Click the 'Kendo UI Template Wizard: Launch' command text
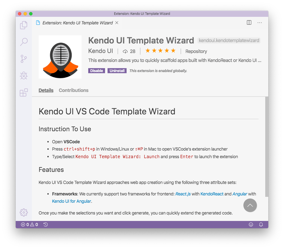 point(117,156)
